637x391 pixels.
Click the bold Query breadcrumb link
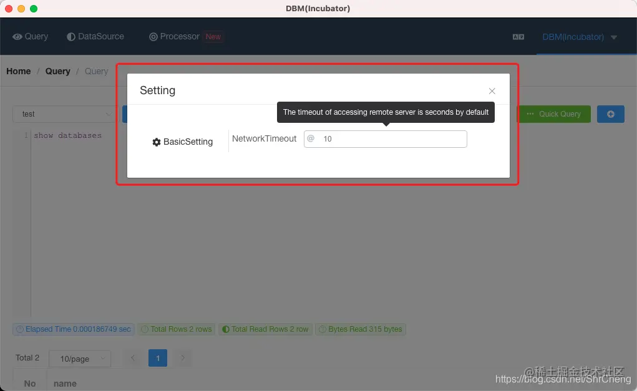[57, 71]
